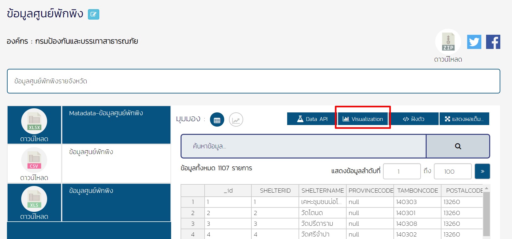Click the start record number field
The height and width of the screenshot is (239, 512).
pyautogui.click(x=402, y=171)
